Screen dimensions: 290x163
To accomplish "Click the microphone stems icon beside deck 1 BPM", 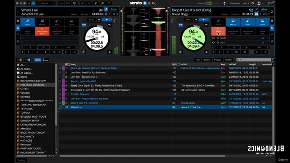I will point(106,10).
